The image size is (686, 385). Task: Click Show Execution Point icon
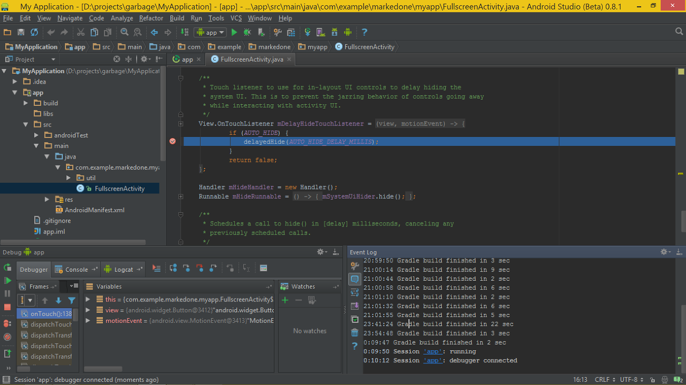coord(156,269)
